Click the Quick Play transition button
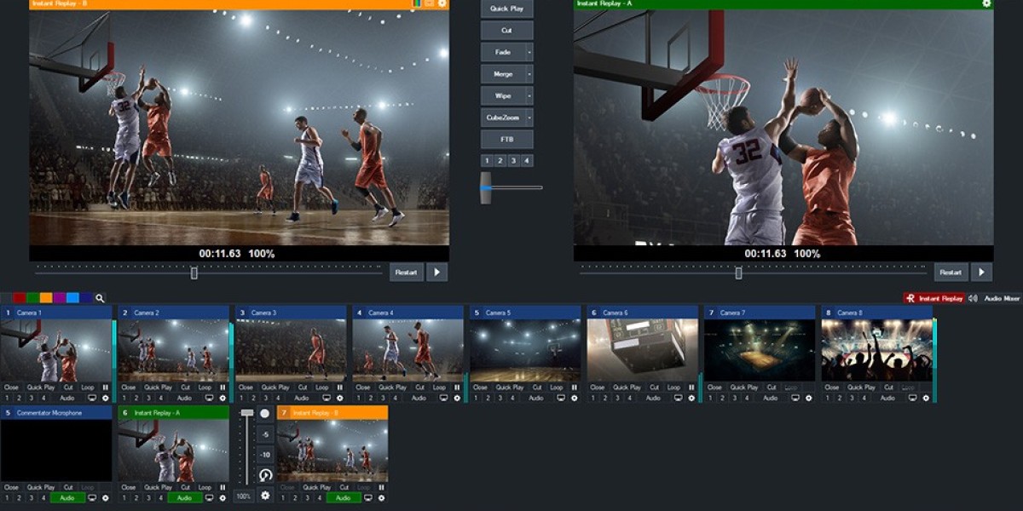The image size is (1023, 511). pos(507,9)
